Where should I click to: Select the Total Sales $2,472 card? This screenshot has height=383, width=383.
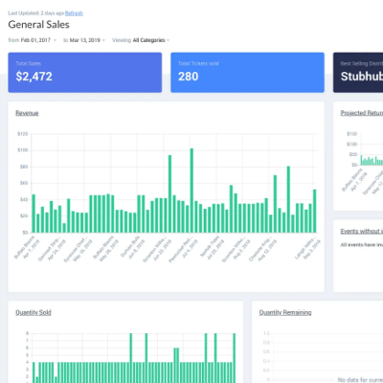[x=85, y=73]
